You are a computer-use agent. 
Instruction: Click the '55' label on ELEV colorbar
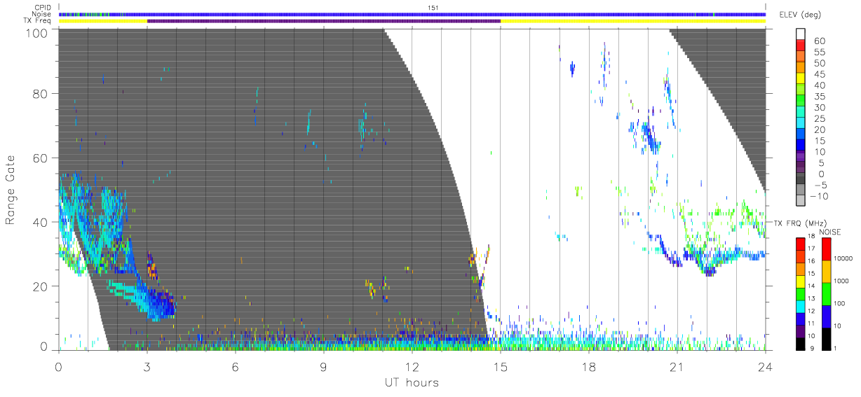(820, 52)
